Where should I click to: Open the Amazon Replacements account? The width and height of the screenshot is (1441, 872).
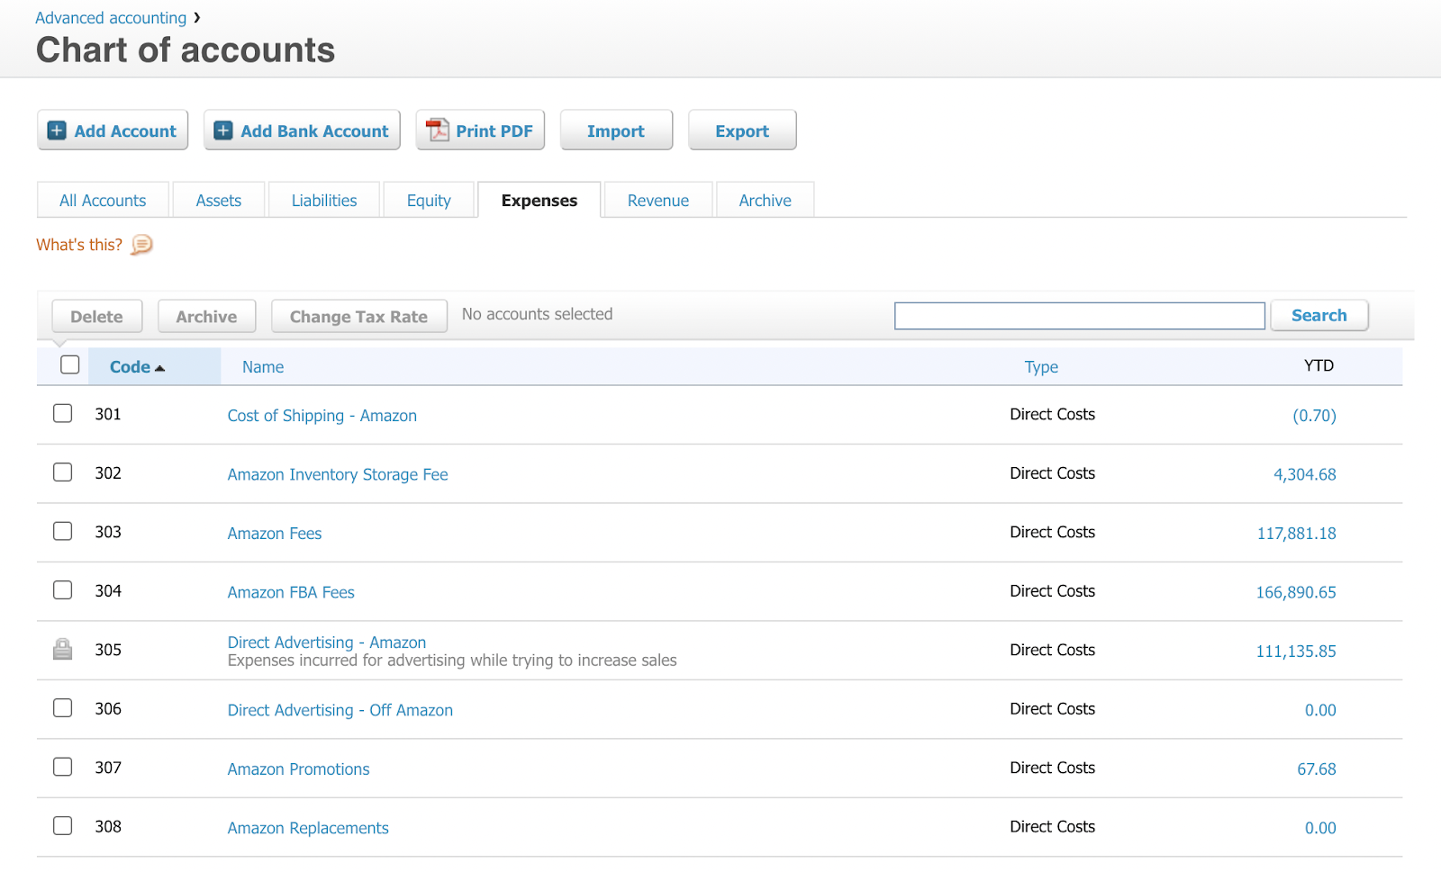click(308, 828)
